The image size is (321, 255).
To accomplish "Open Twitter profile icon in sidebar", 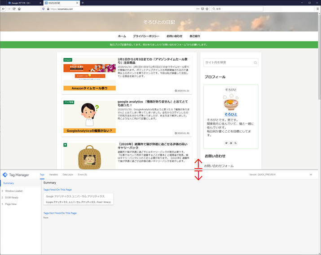I will (x=226, y=143).
